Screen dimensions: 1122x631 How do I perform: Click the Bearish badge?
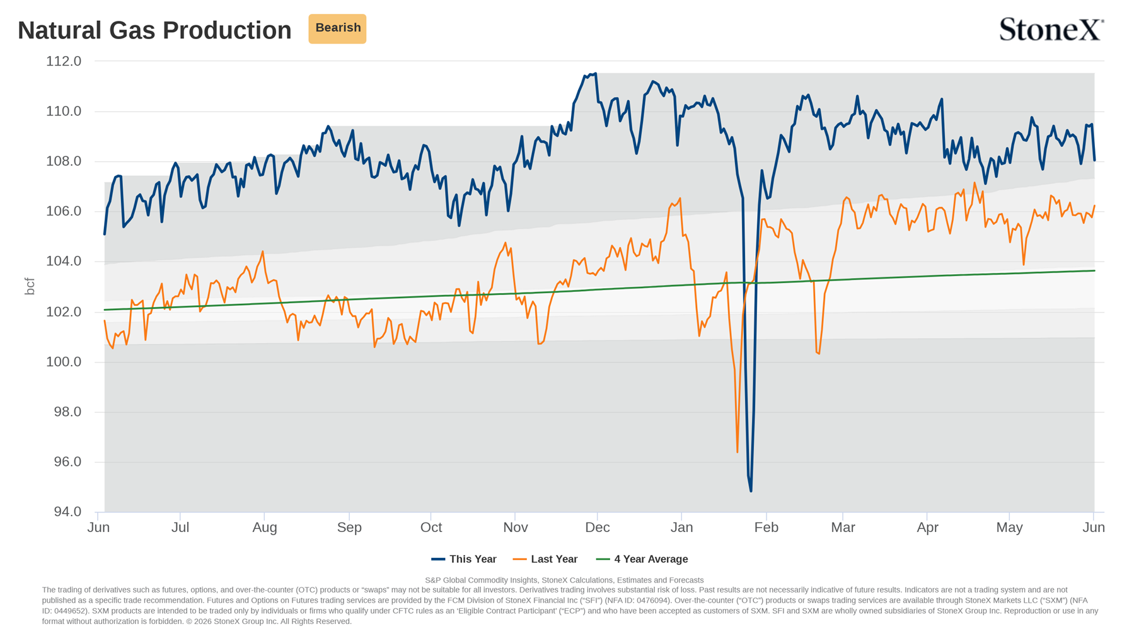(337, 28)
